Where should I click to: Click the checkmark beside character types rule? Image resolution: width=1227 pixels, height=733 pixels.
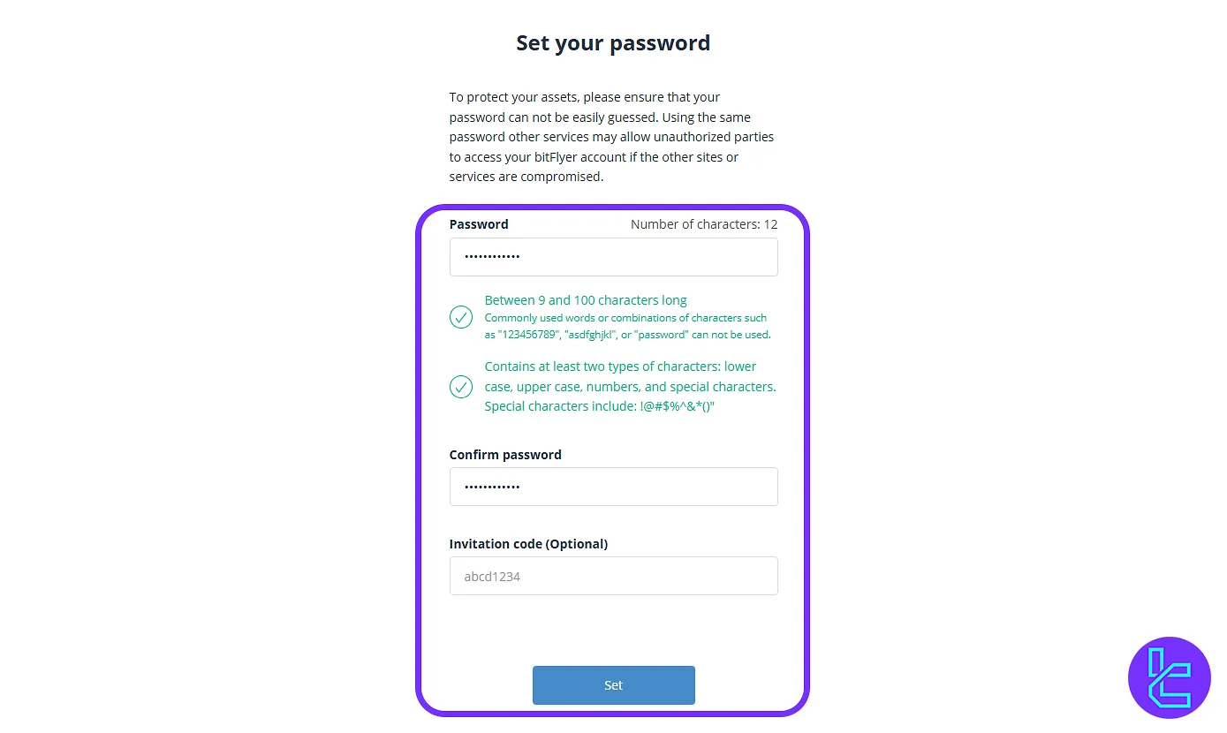[x=460, y=387]
